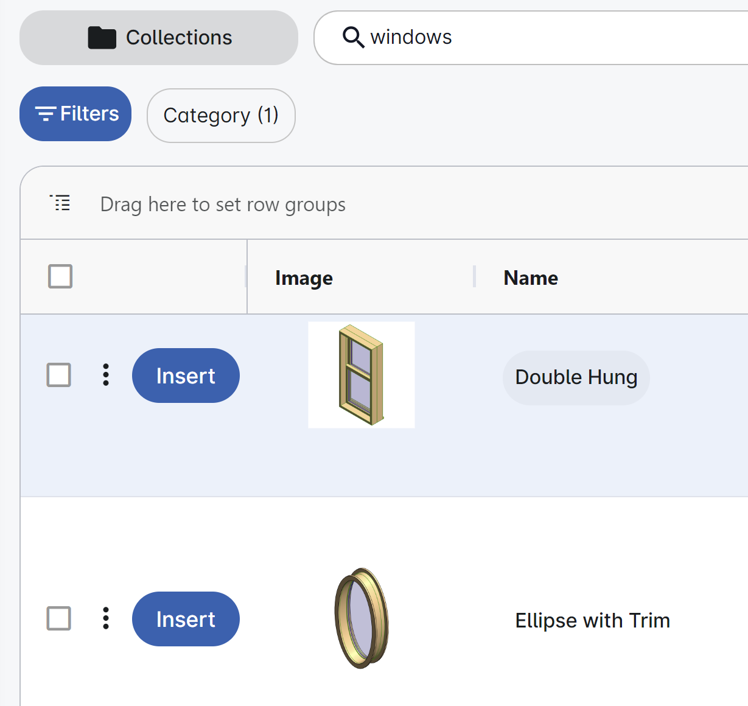Click the column divider between Image and Name

(474, 276)
